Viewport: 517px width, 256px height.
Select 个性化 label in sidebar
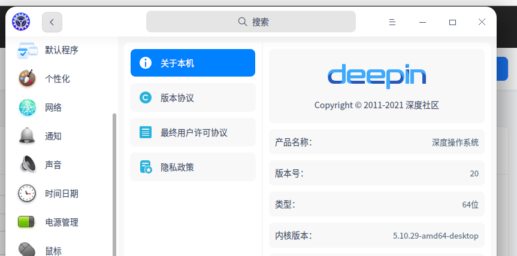coord(58,78)
